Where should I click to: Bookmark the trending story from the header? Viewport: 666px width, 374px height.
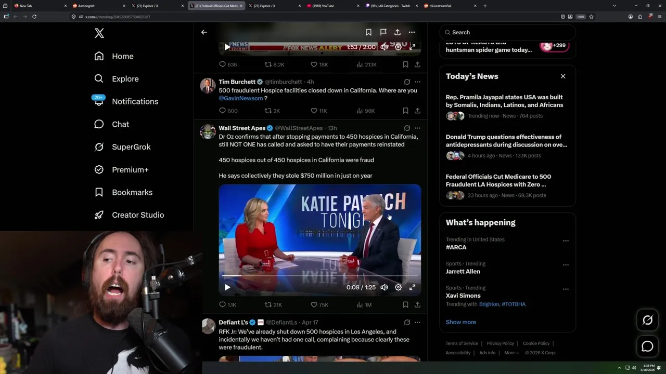368,32
